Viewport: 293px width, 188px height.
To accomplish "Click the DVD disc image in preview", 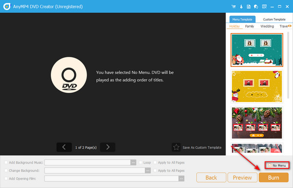I will [69, 75].
